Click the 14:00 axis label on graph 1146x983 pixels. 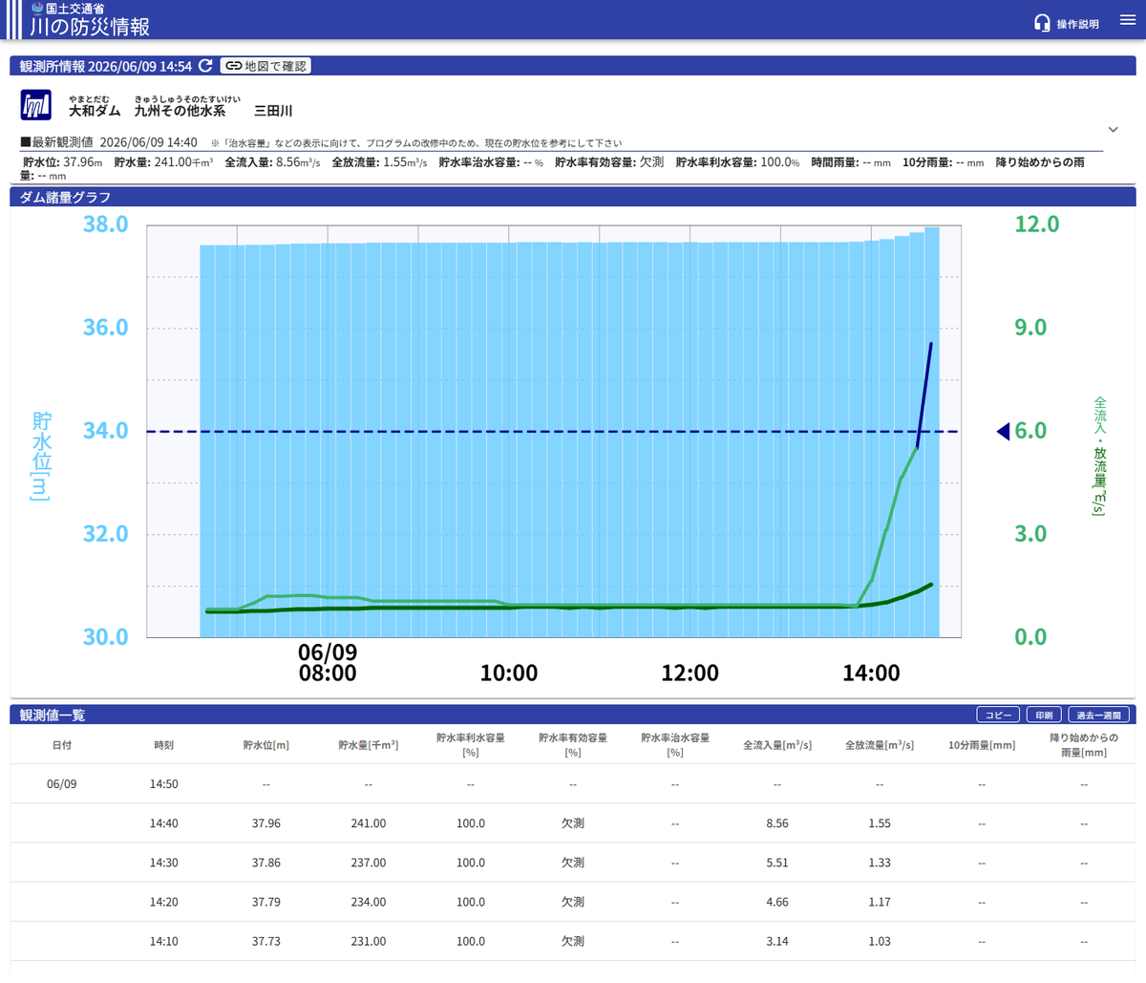[x=871, y=673]
